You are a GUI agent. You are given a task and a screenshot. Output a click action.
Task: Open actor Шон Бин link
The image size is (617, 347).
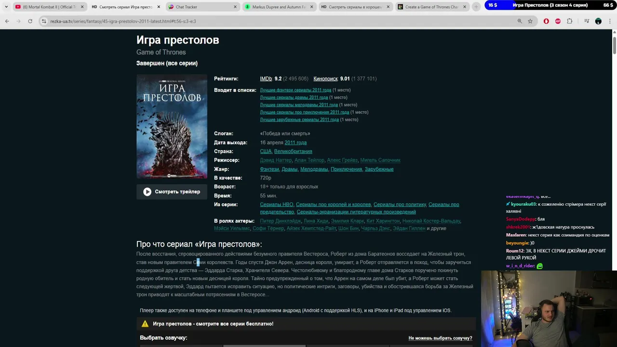pos(348,228)
